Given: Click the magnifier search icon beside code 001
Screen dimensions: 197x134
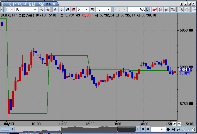Looking at the screenshot, I should 41,9.
